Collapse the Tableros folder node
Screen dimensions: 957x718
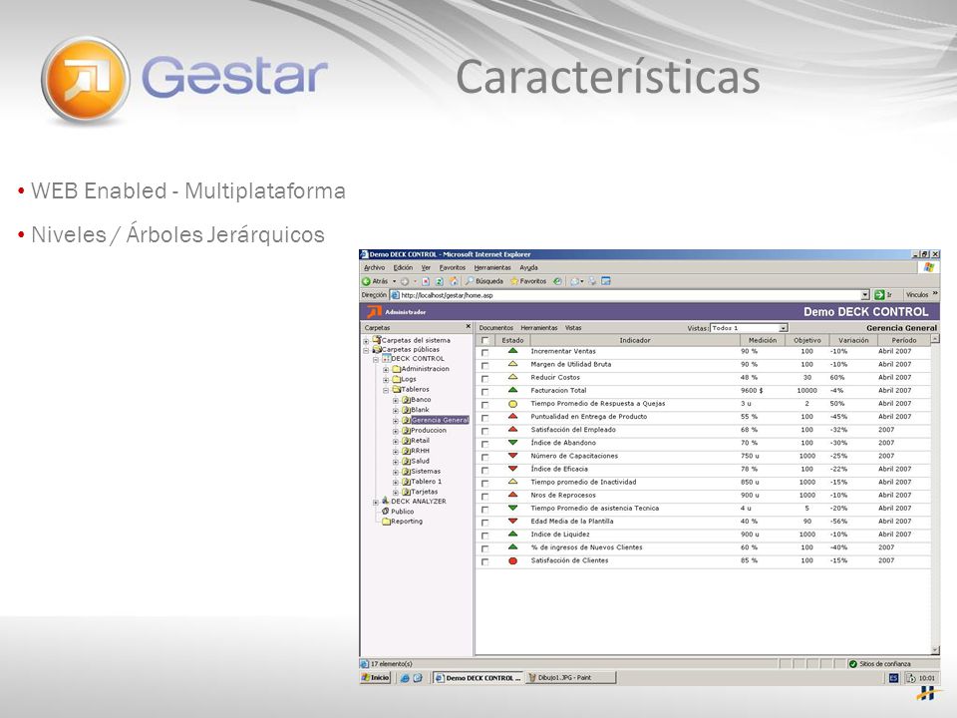pyautogui.click(x=386, y=390)
